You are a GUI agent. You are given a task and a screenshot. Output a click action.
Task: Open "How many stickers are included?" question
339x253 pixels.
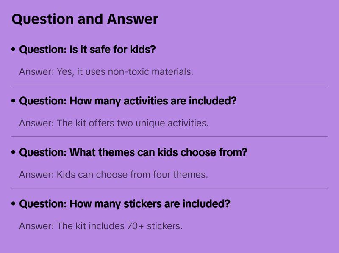coord(125,204)
